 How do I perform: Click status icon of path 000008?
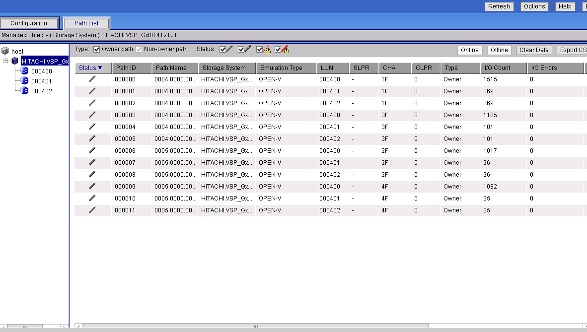click(92, 174)
